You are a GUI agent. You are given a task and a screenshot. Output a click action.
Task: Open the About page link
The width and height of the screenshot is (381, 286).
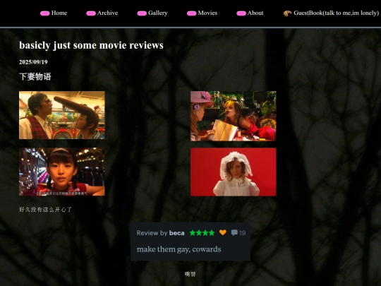255,13
